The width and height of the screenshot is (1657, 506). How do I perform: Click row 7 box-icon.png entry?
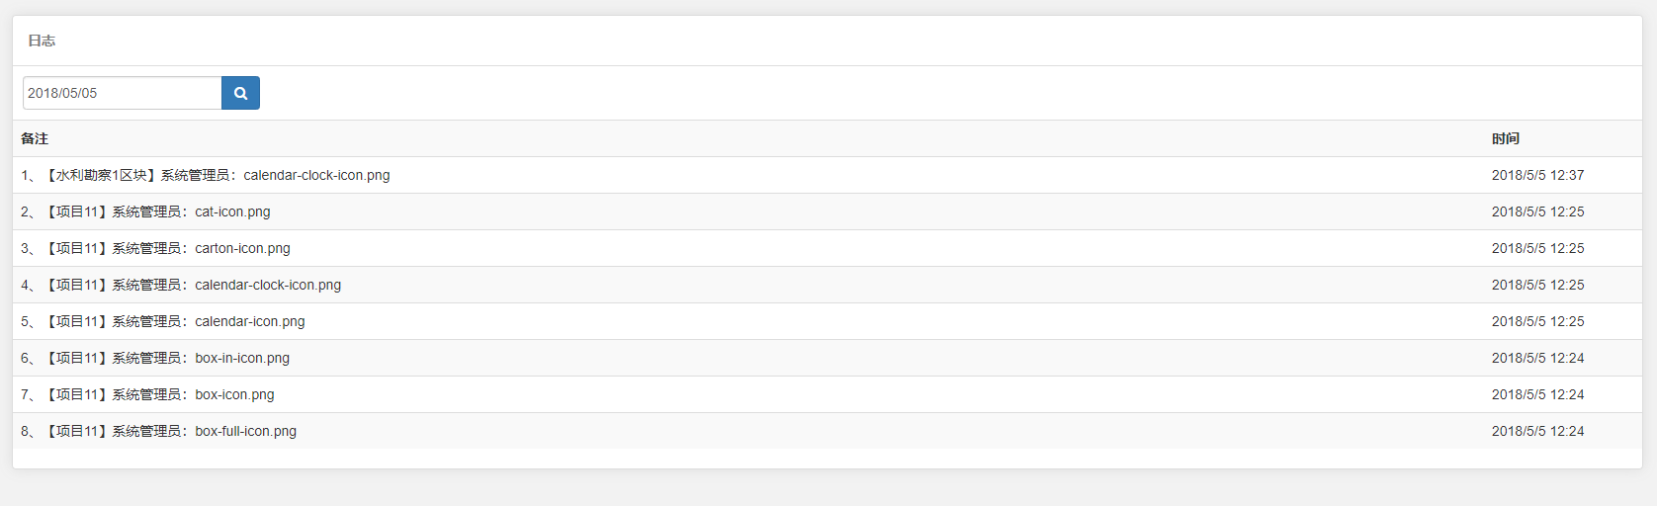pos(147,394)
